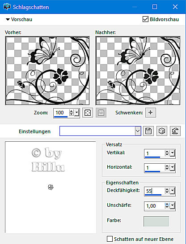Adjust Unschärfe with spinner arrows
The height and width of the screenshot is (244, 186).
click(167, 206)
